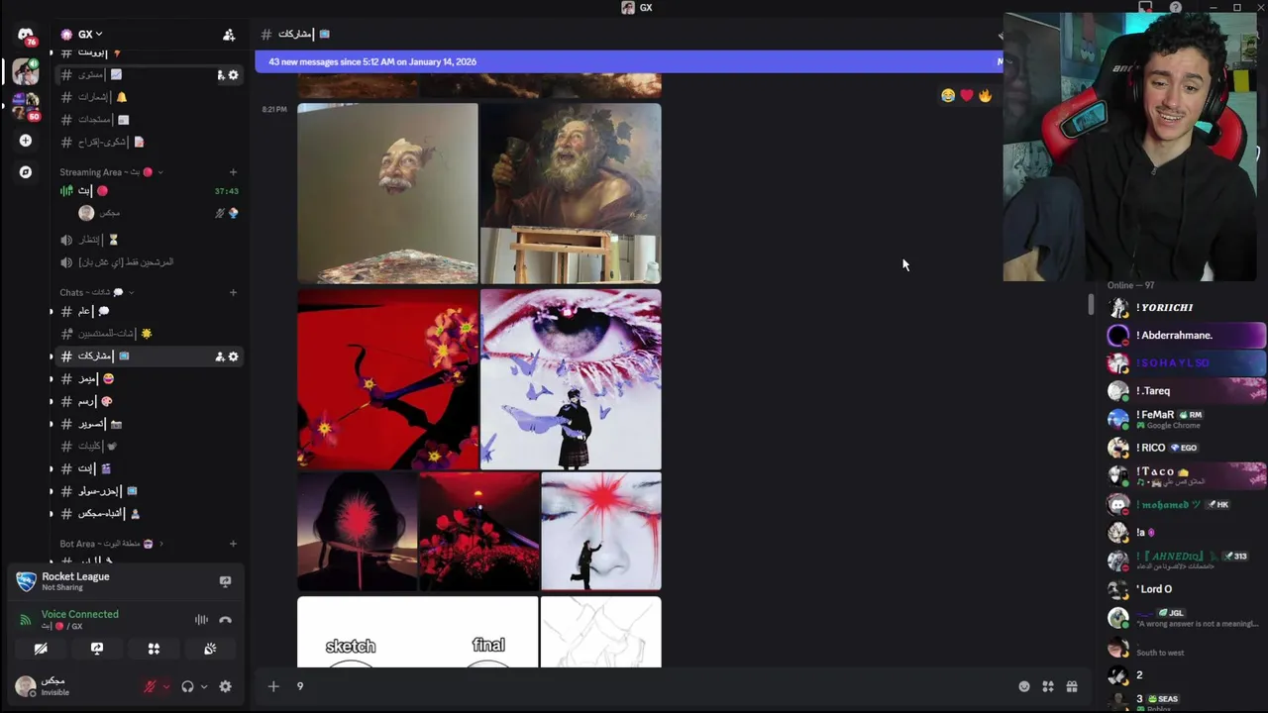Open the ميمز memes channel

(x=149, y=379)
